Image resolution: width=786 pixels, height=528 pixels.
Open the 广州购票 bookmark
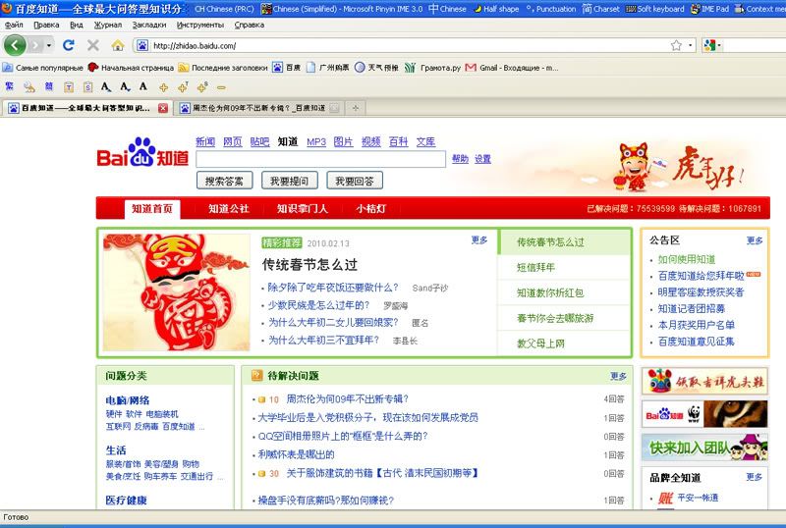click(328, 67)
